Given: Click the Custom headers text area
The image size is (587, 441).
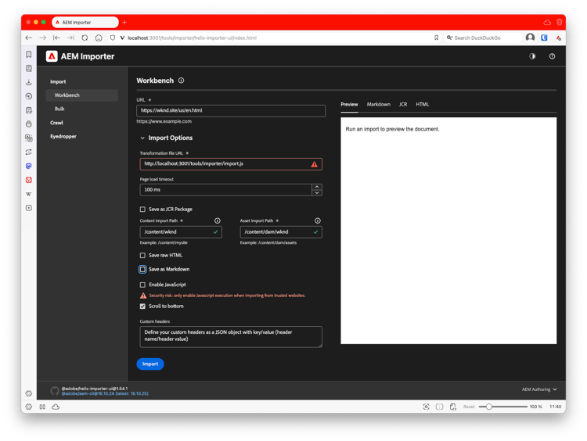Looking at the screenshot, I should click(231, 337).
